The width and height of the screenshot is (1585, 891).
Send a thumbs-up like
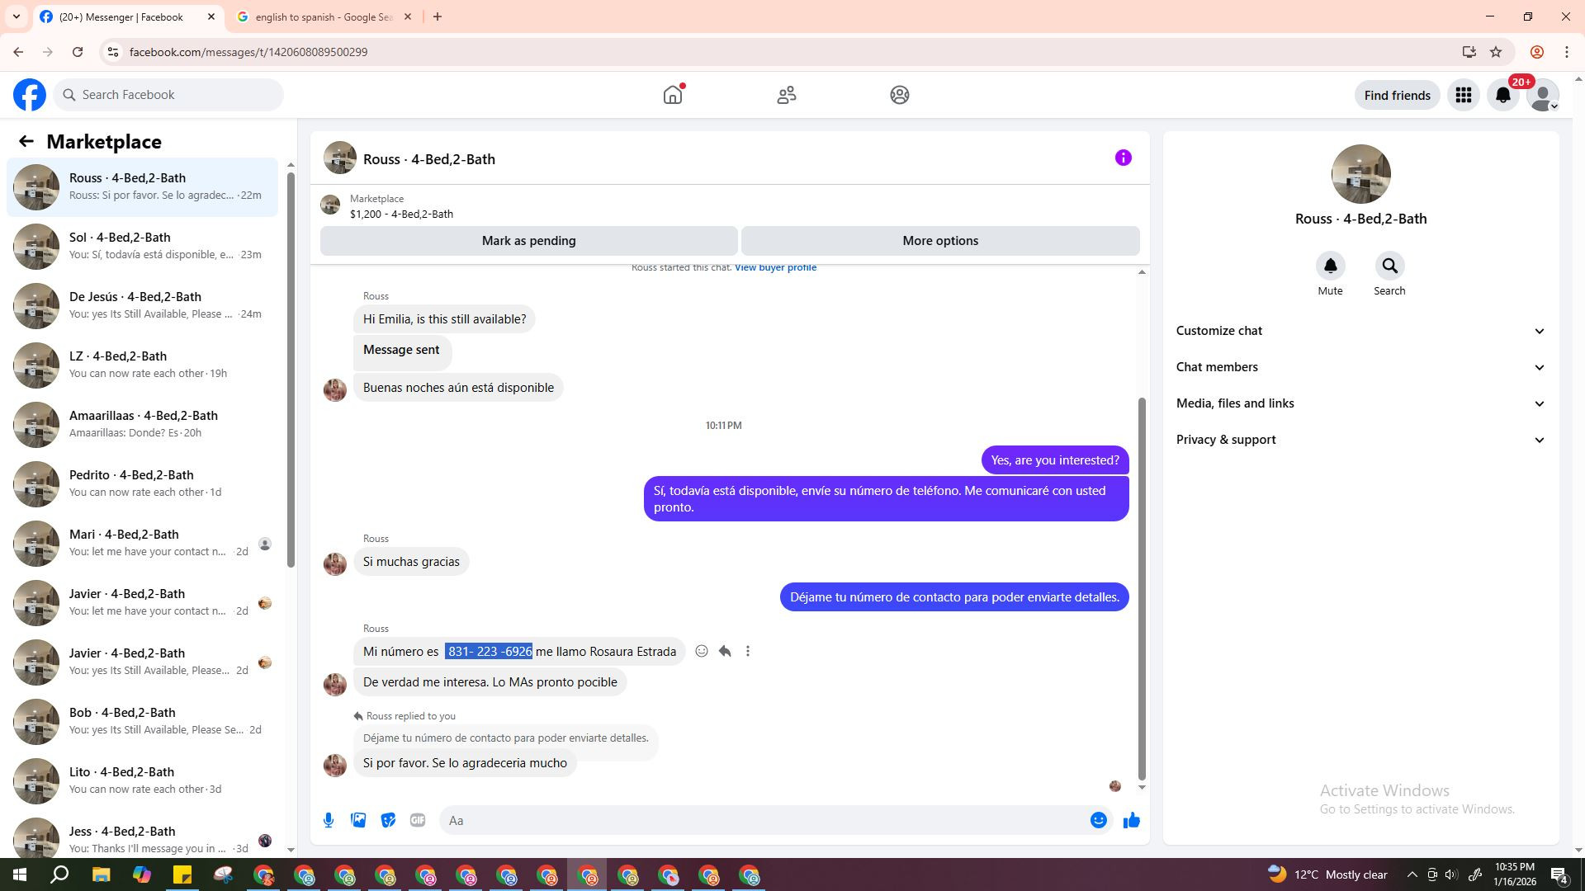pos(1131,820)
